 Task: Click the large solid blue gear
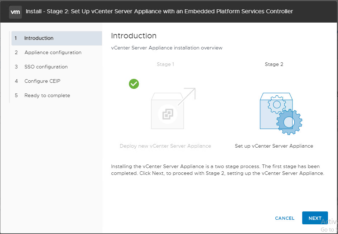289,122
